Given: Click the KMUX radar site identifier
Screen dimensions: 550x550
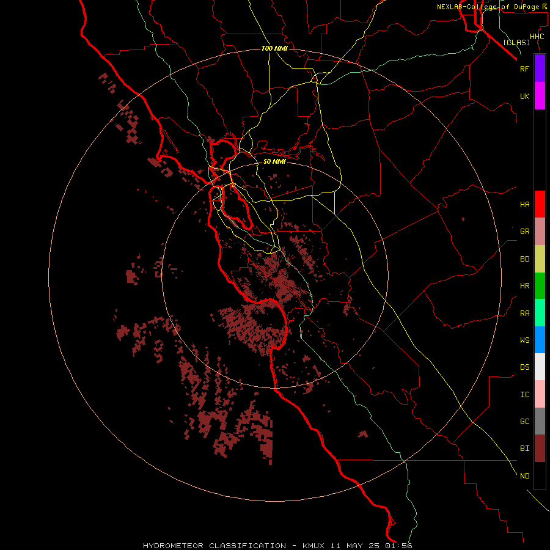Looking at the screenshot, I should 313,546.
